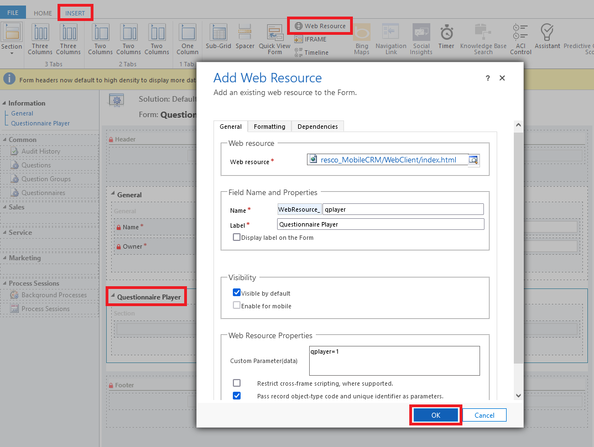Click the dialog help question mark
Viewport: 594px width, 447px height.
click(487, 78)
